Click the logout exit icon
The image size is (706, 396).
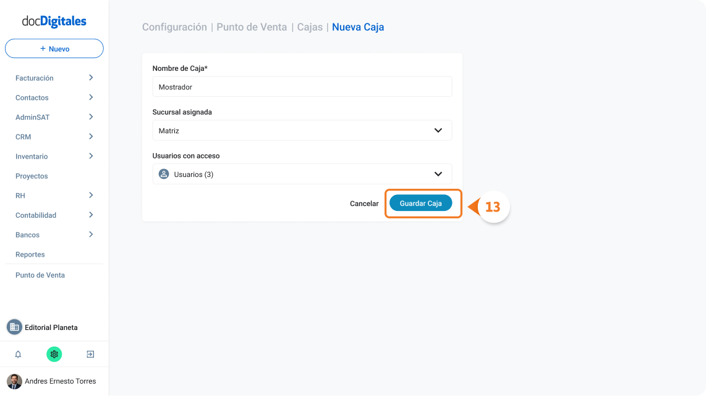tap(90, 354)
